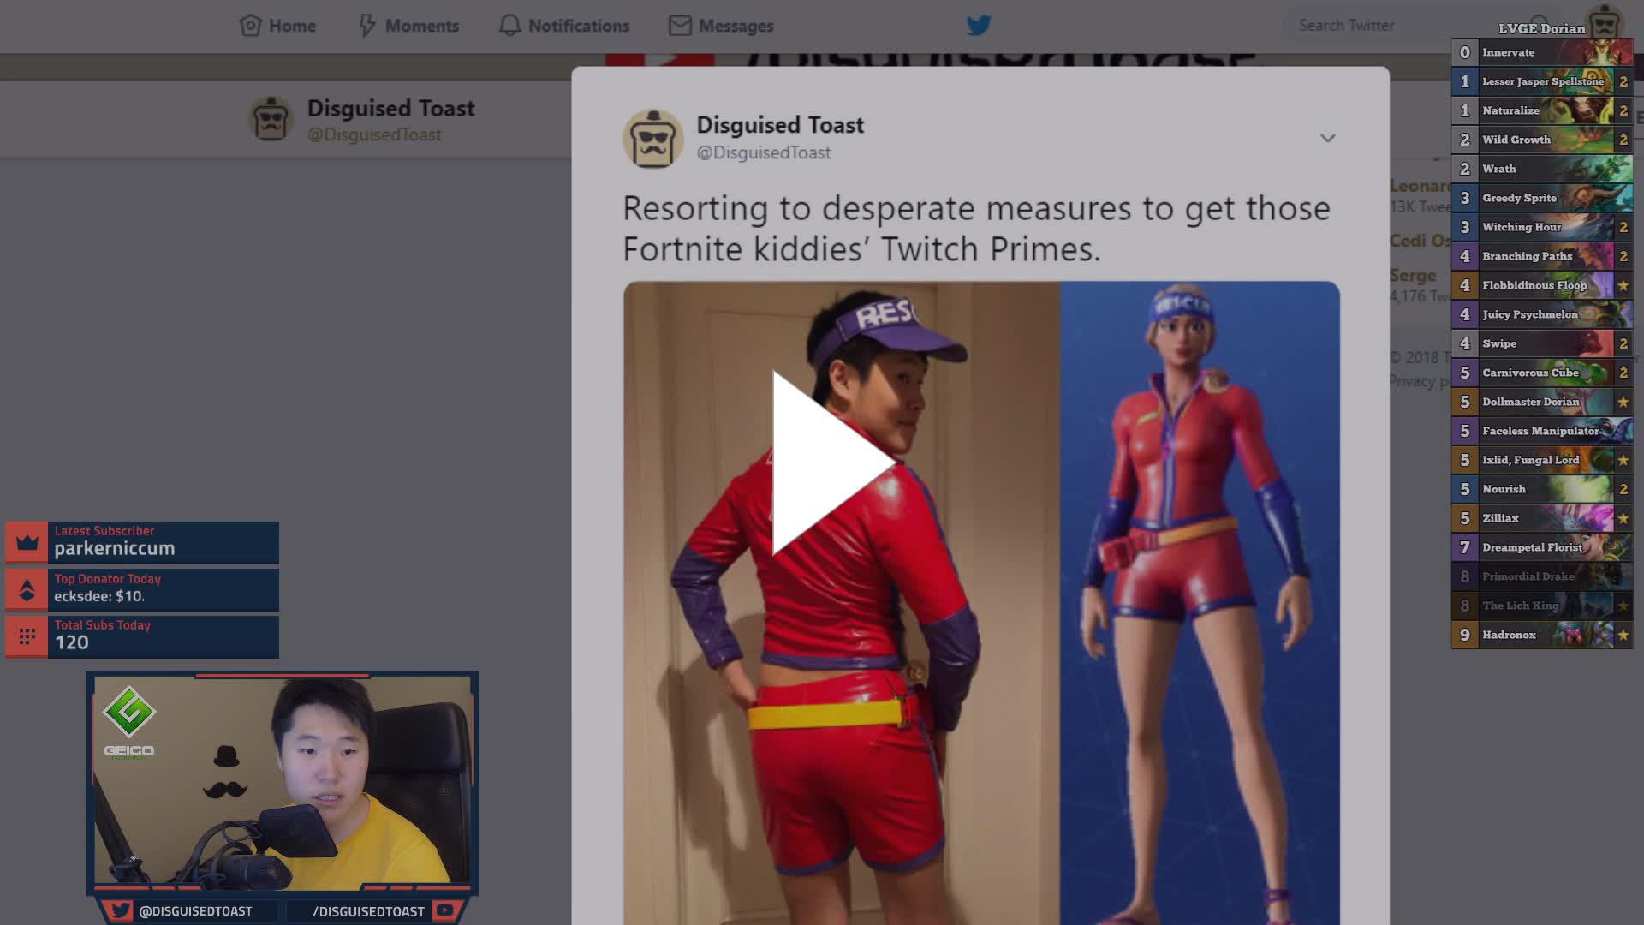Click the Home icon in Twitter nav
This screenshot has width=1644, height=925.
tap(250, 26)
